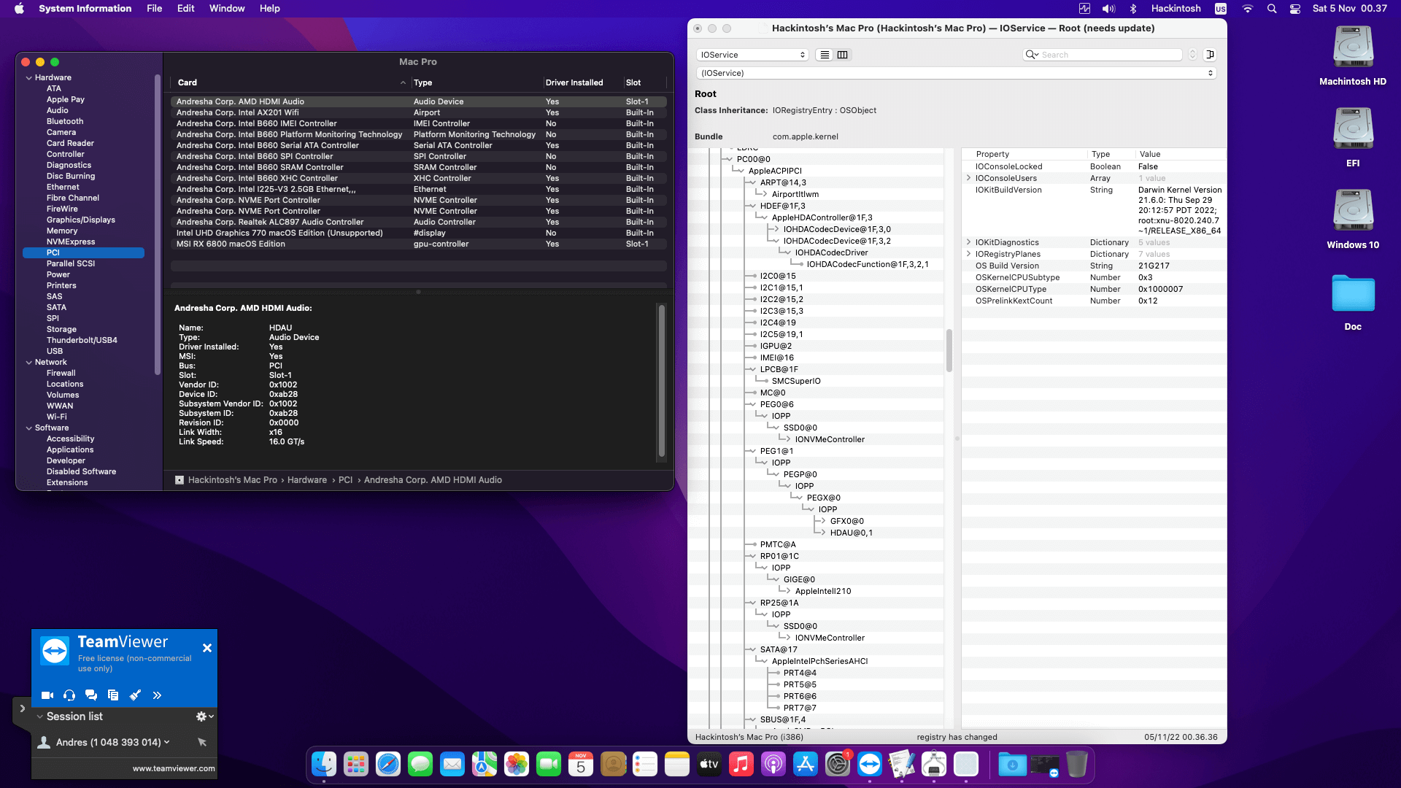Click Hardware in the bottom path bar
The width and height of the screenshot is (1401, 788).
[307, 480]
